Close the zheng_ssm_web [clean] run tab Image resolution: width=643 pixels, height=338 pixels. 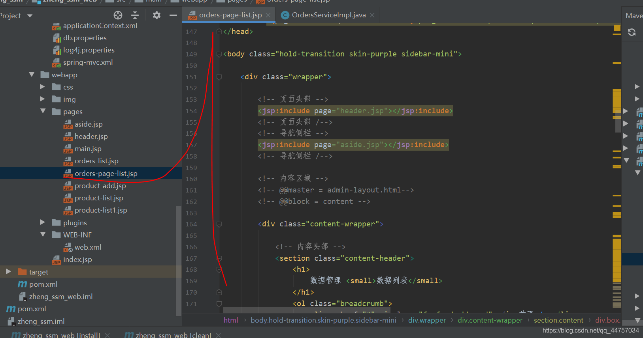pyautogui.click(x=218, y=335)
